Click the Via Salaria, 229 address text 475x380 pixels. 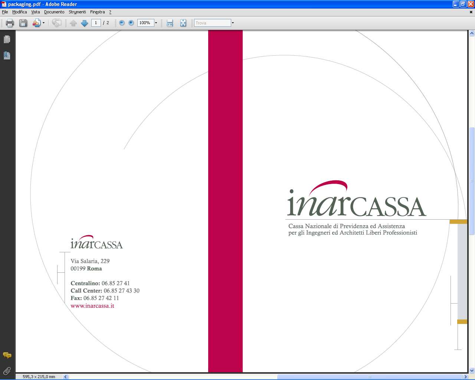point(90,261)
